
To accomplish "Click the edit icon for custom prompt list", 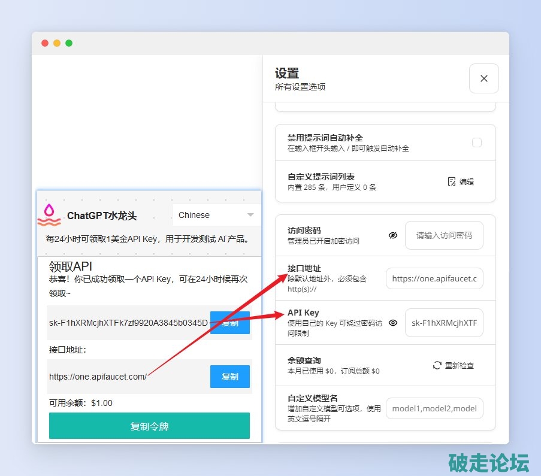I will point(452,181).
